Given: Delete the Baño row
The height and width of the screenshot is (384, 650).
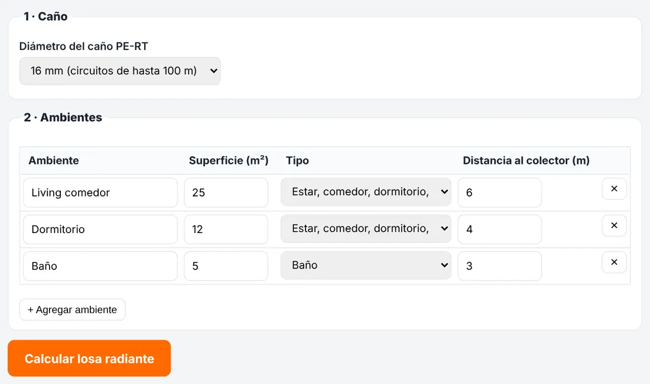Looking at the screenshot, I should point(614,262).
